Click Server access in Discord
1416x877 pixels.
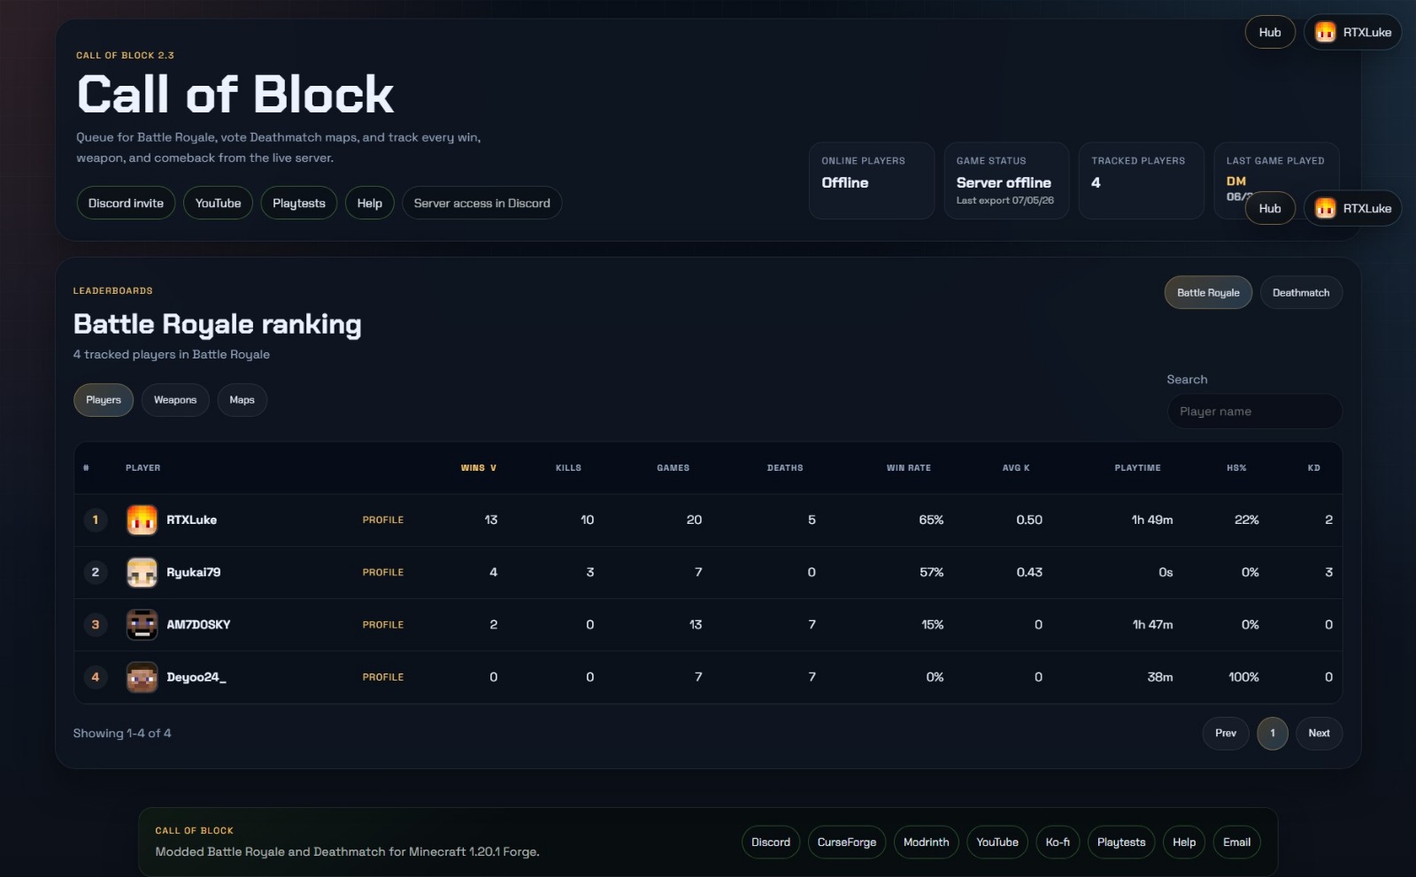(x=481, y=203)
